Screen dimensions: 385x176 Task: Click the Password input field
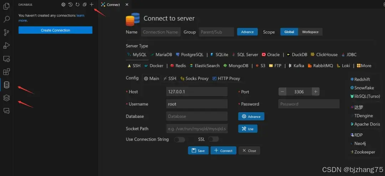click(x=309, y=104)
